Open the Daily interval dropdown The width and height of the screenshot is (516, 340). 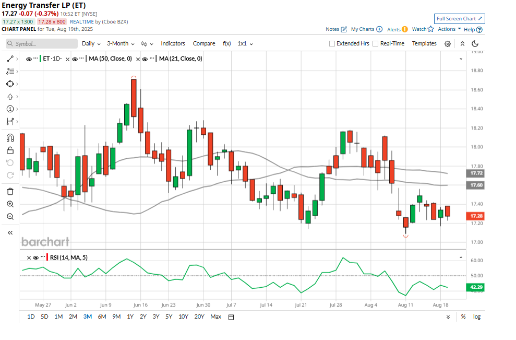(91, 43)
